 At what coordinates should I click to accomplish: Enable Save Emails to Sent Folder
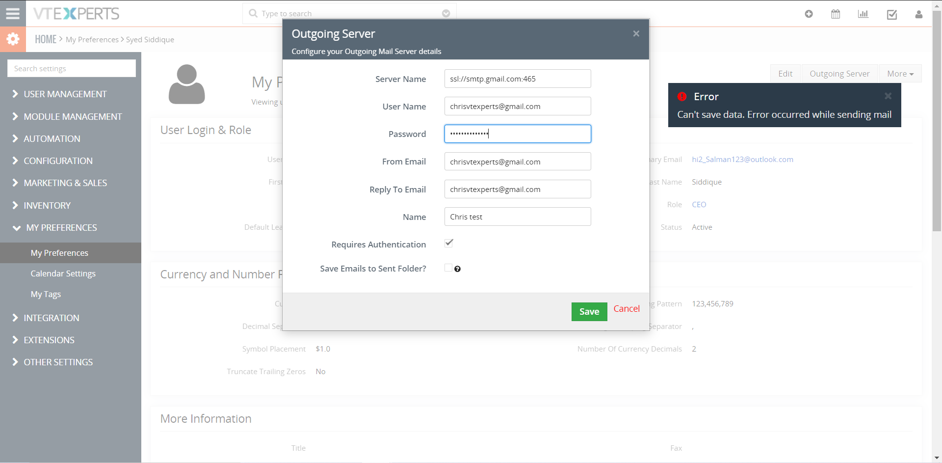pyautogui.click(x=448, y=268)
